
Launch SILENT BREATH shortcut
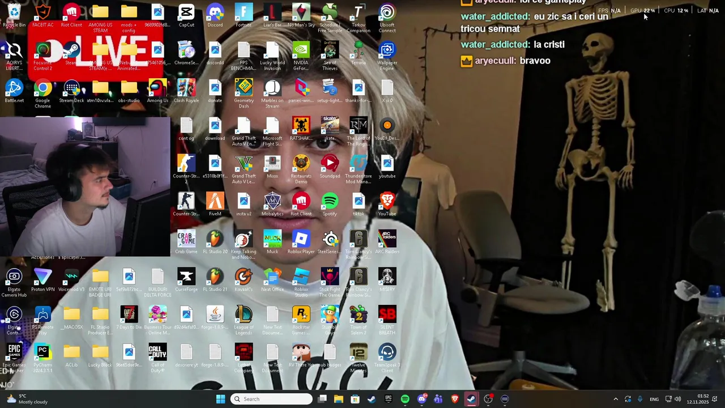(x=387, y=321)
